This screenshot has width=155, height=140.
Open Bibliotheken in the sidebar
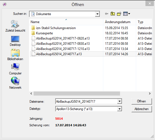click(x=15, y=55)
